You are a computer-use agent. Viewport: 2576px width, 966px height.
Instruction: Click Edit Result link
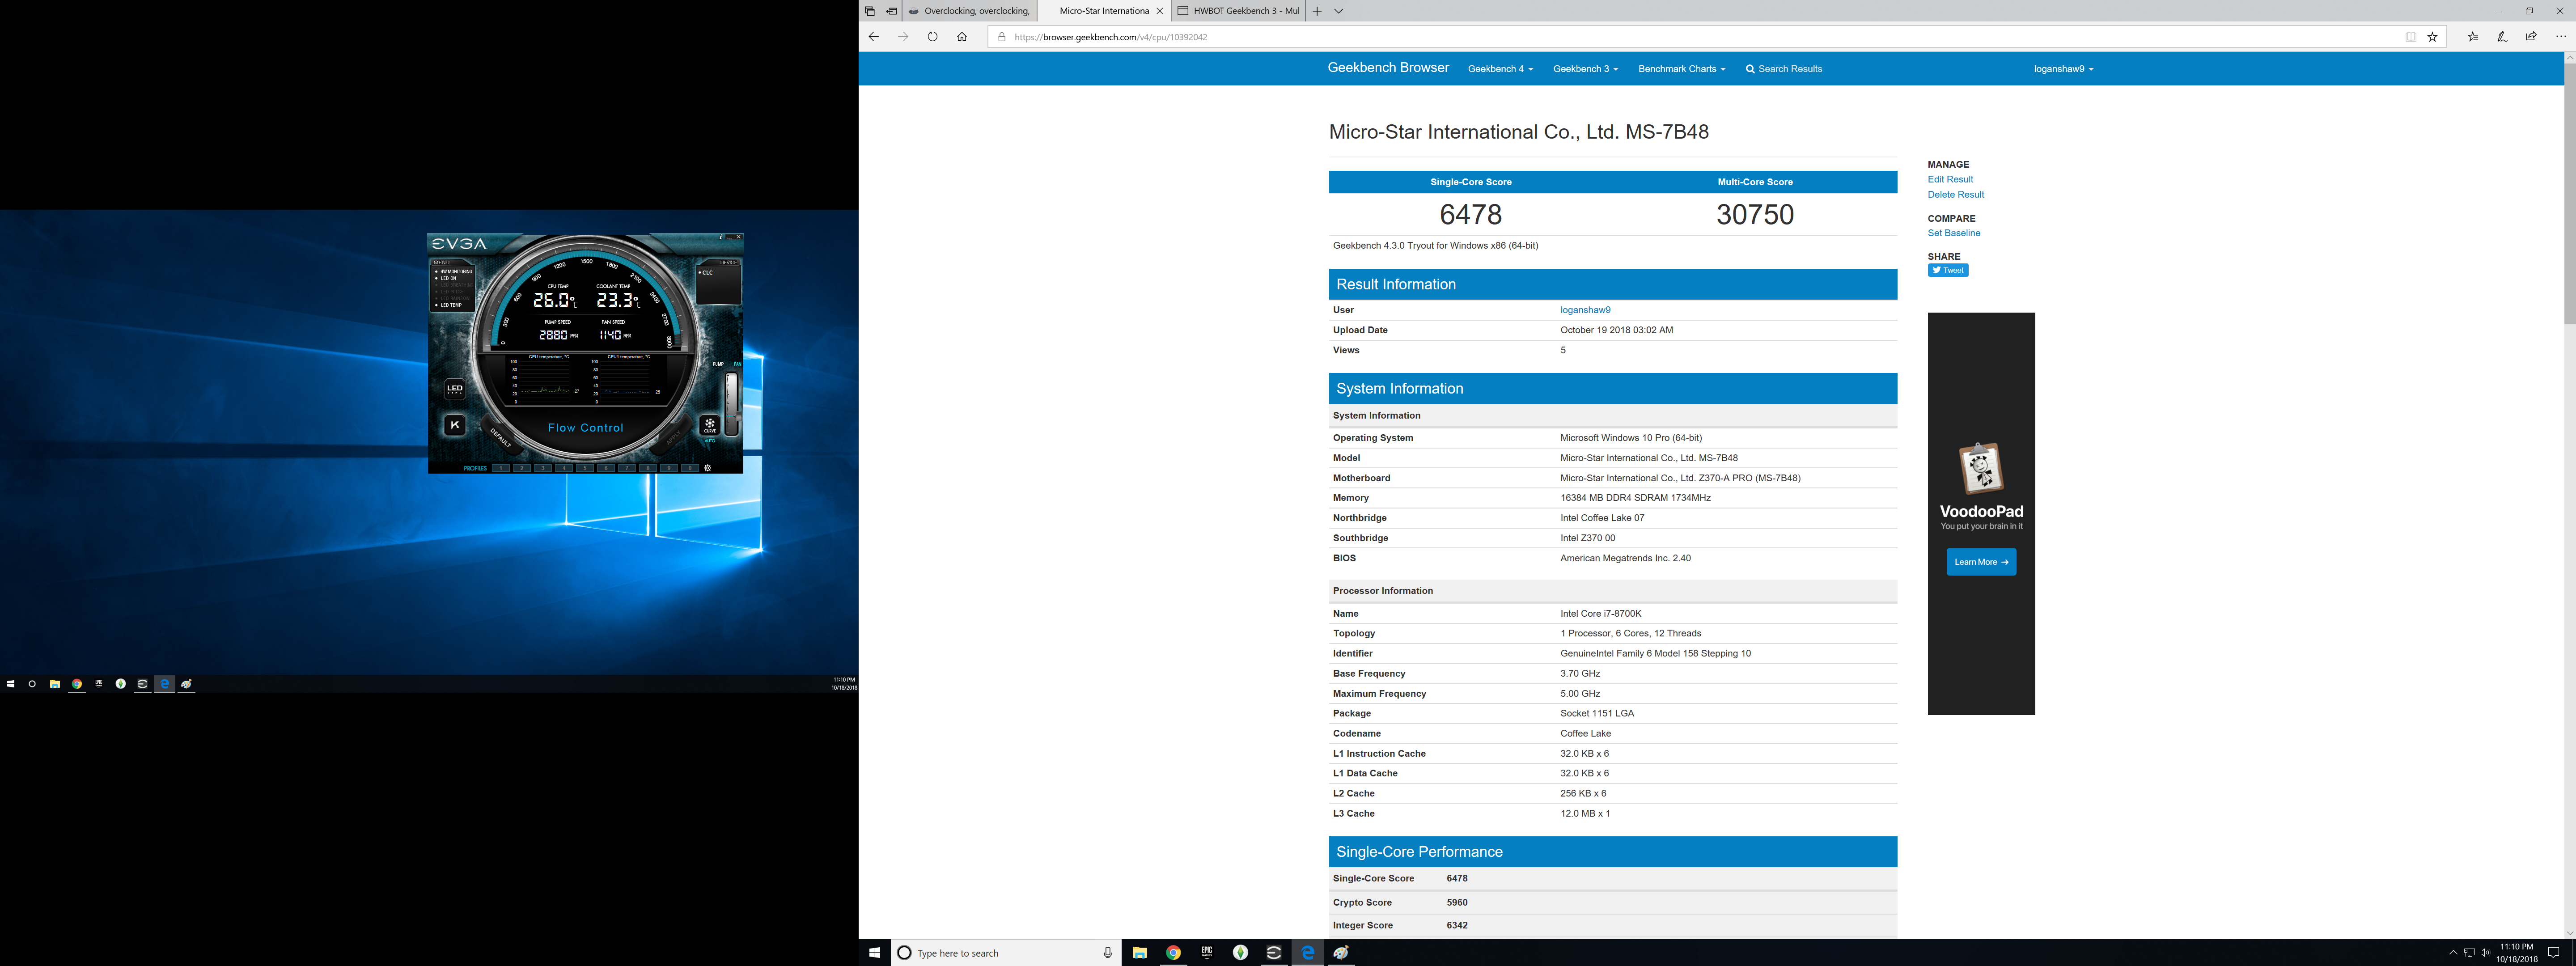pyautogui.click(x=1950, y=180)
